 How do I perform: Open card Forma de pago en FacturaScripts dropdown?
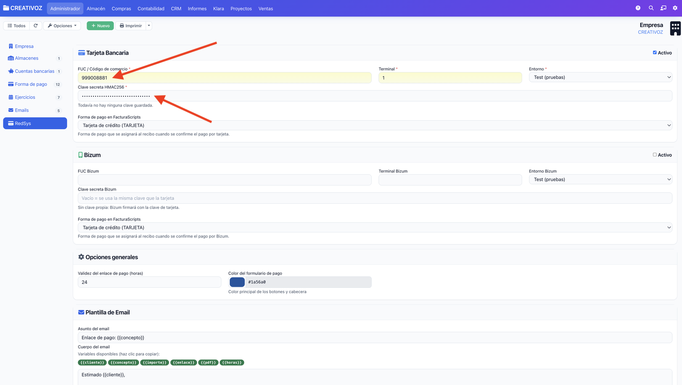[x=375, y=125]
